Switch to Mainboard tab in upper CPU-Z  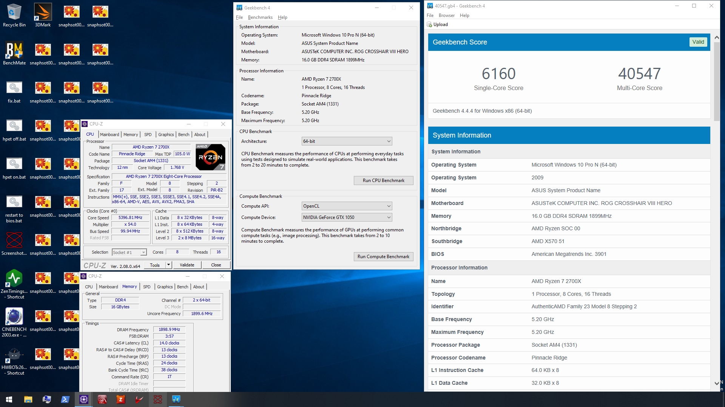point(110,135)
